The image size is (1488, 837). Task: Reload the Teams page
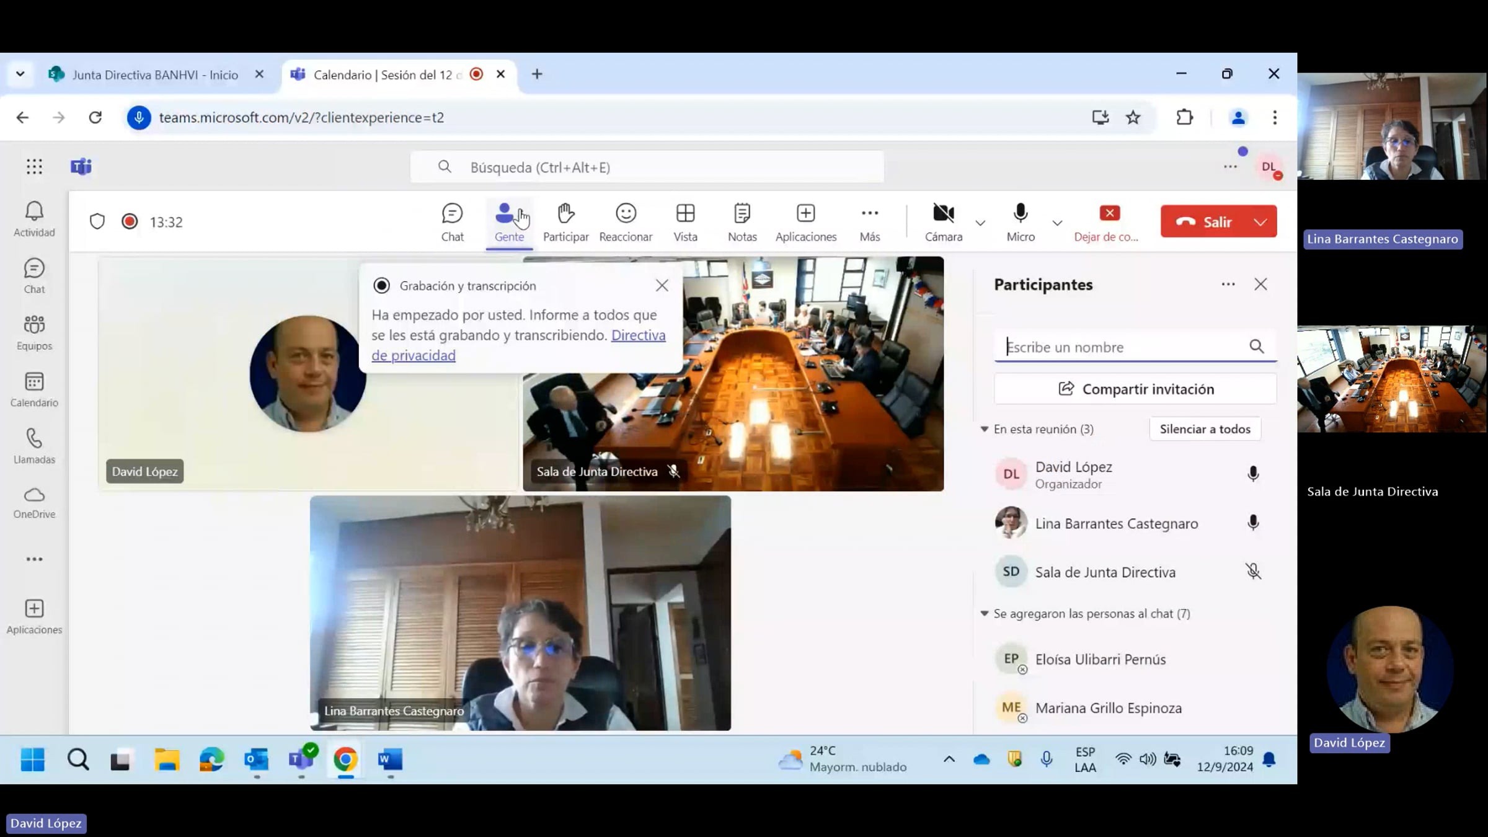[x=95, y=117]
